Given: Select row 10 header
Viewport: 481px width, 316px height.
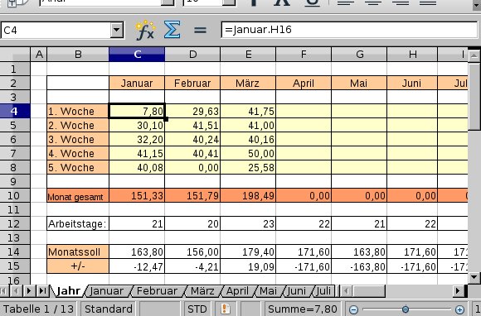Looking at the screenshot, I should pyautogui.click(x=15, y=195).
